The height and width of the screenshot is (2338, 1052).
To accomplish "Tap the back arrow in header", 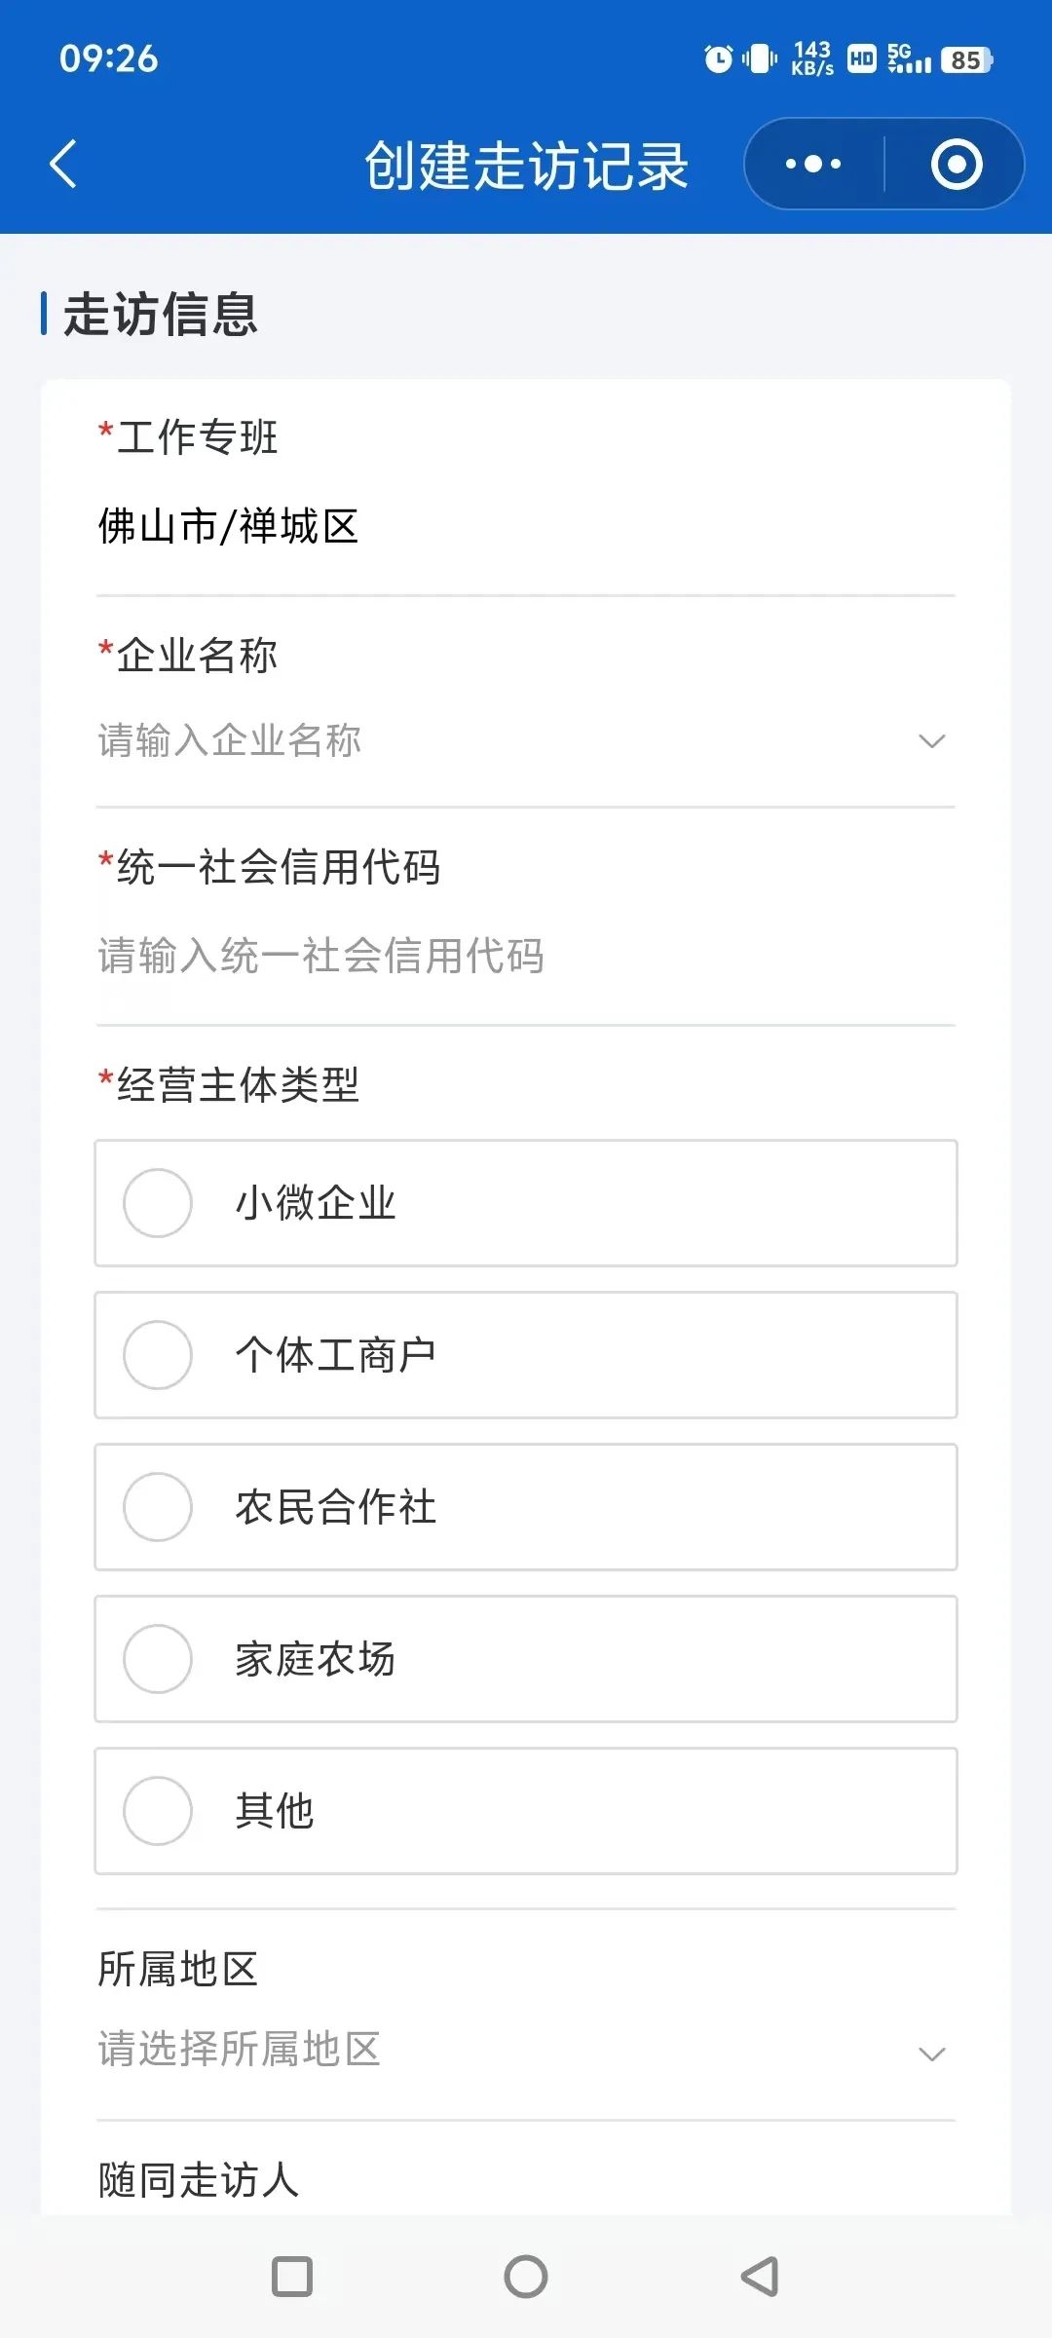I will point(63,164).
